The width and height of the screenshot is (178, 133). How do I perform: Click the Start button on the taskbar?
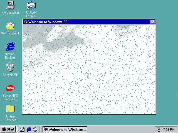[8, 129]
